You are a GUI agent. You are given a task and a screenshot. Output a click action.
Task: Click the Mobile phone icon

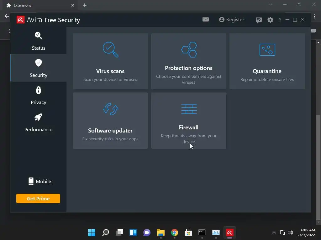(31, 181)
